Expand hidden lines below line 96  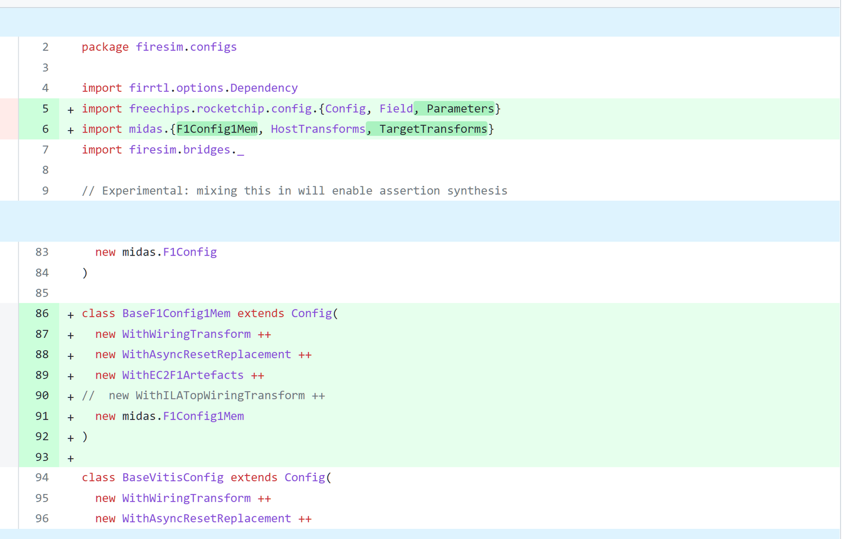pos(420,534)
